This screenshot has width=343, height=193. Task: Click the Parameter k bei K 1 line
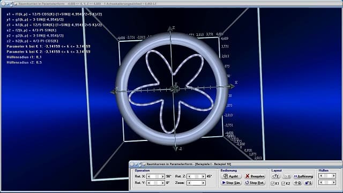[48, 47]
